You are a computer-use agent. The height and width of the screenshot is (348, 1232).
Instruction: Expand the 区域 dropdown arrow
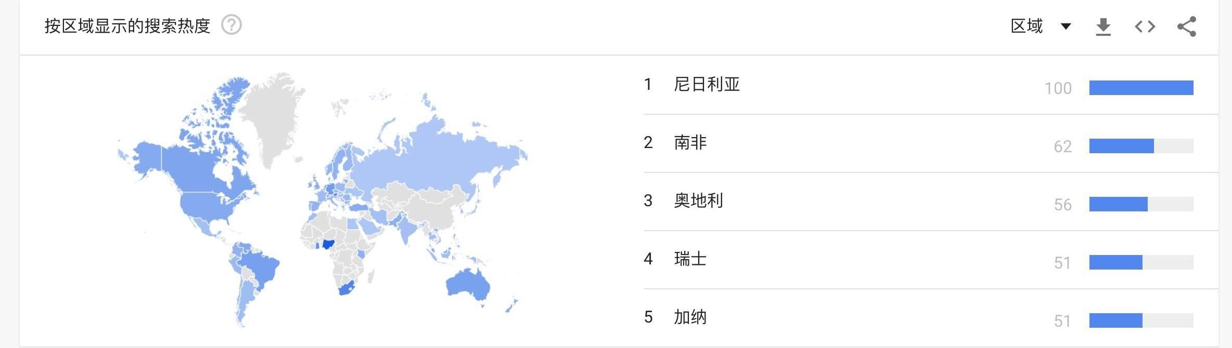pyautogui.click(x=1066, y=26)
